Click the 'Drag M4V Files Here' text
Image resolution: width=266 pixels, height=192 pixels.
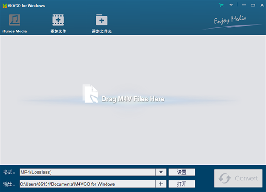click(x=133, y=99)
